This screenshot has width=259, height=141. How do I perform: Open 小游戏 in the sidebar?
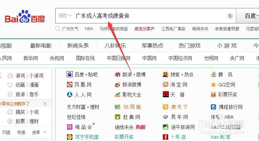[36, 76]
